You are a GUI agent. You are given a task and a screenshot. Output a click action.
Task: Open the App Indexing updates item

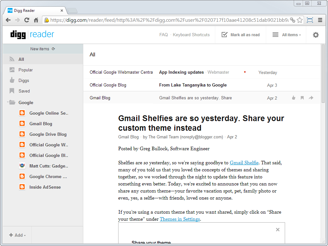[x=181, y=72]
